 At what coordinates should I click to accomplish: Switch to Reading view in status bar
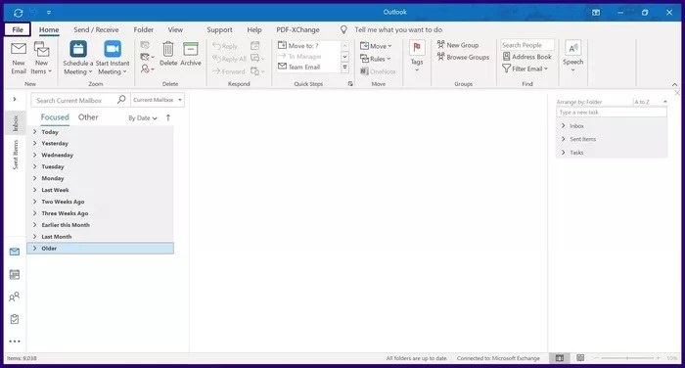(x=580, y=358)
